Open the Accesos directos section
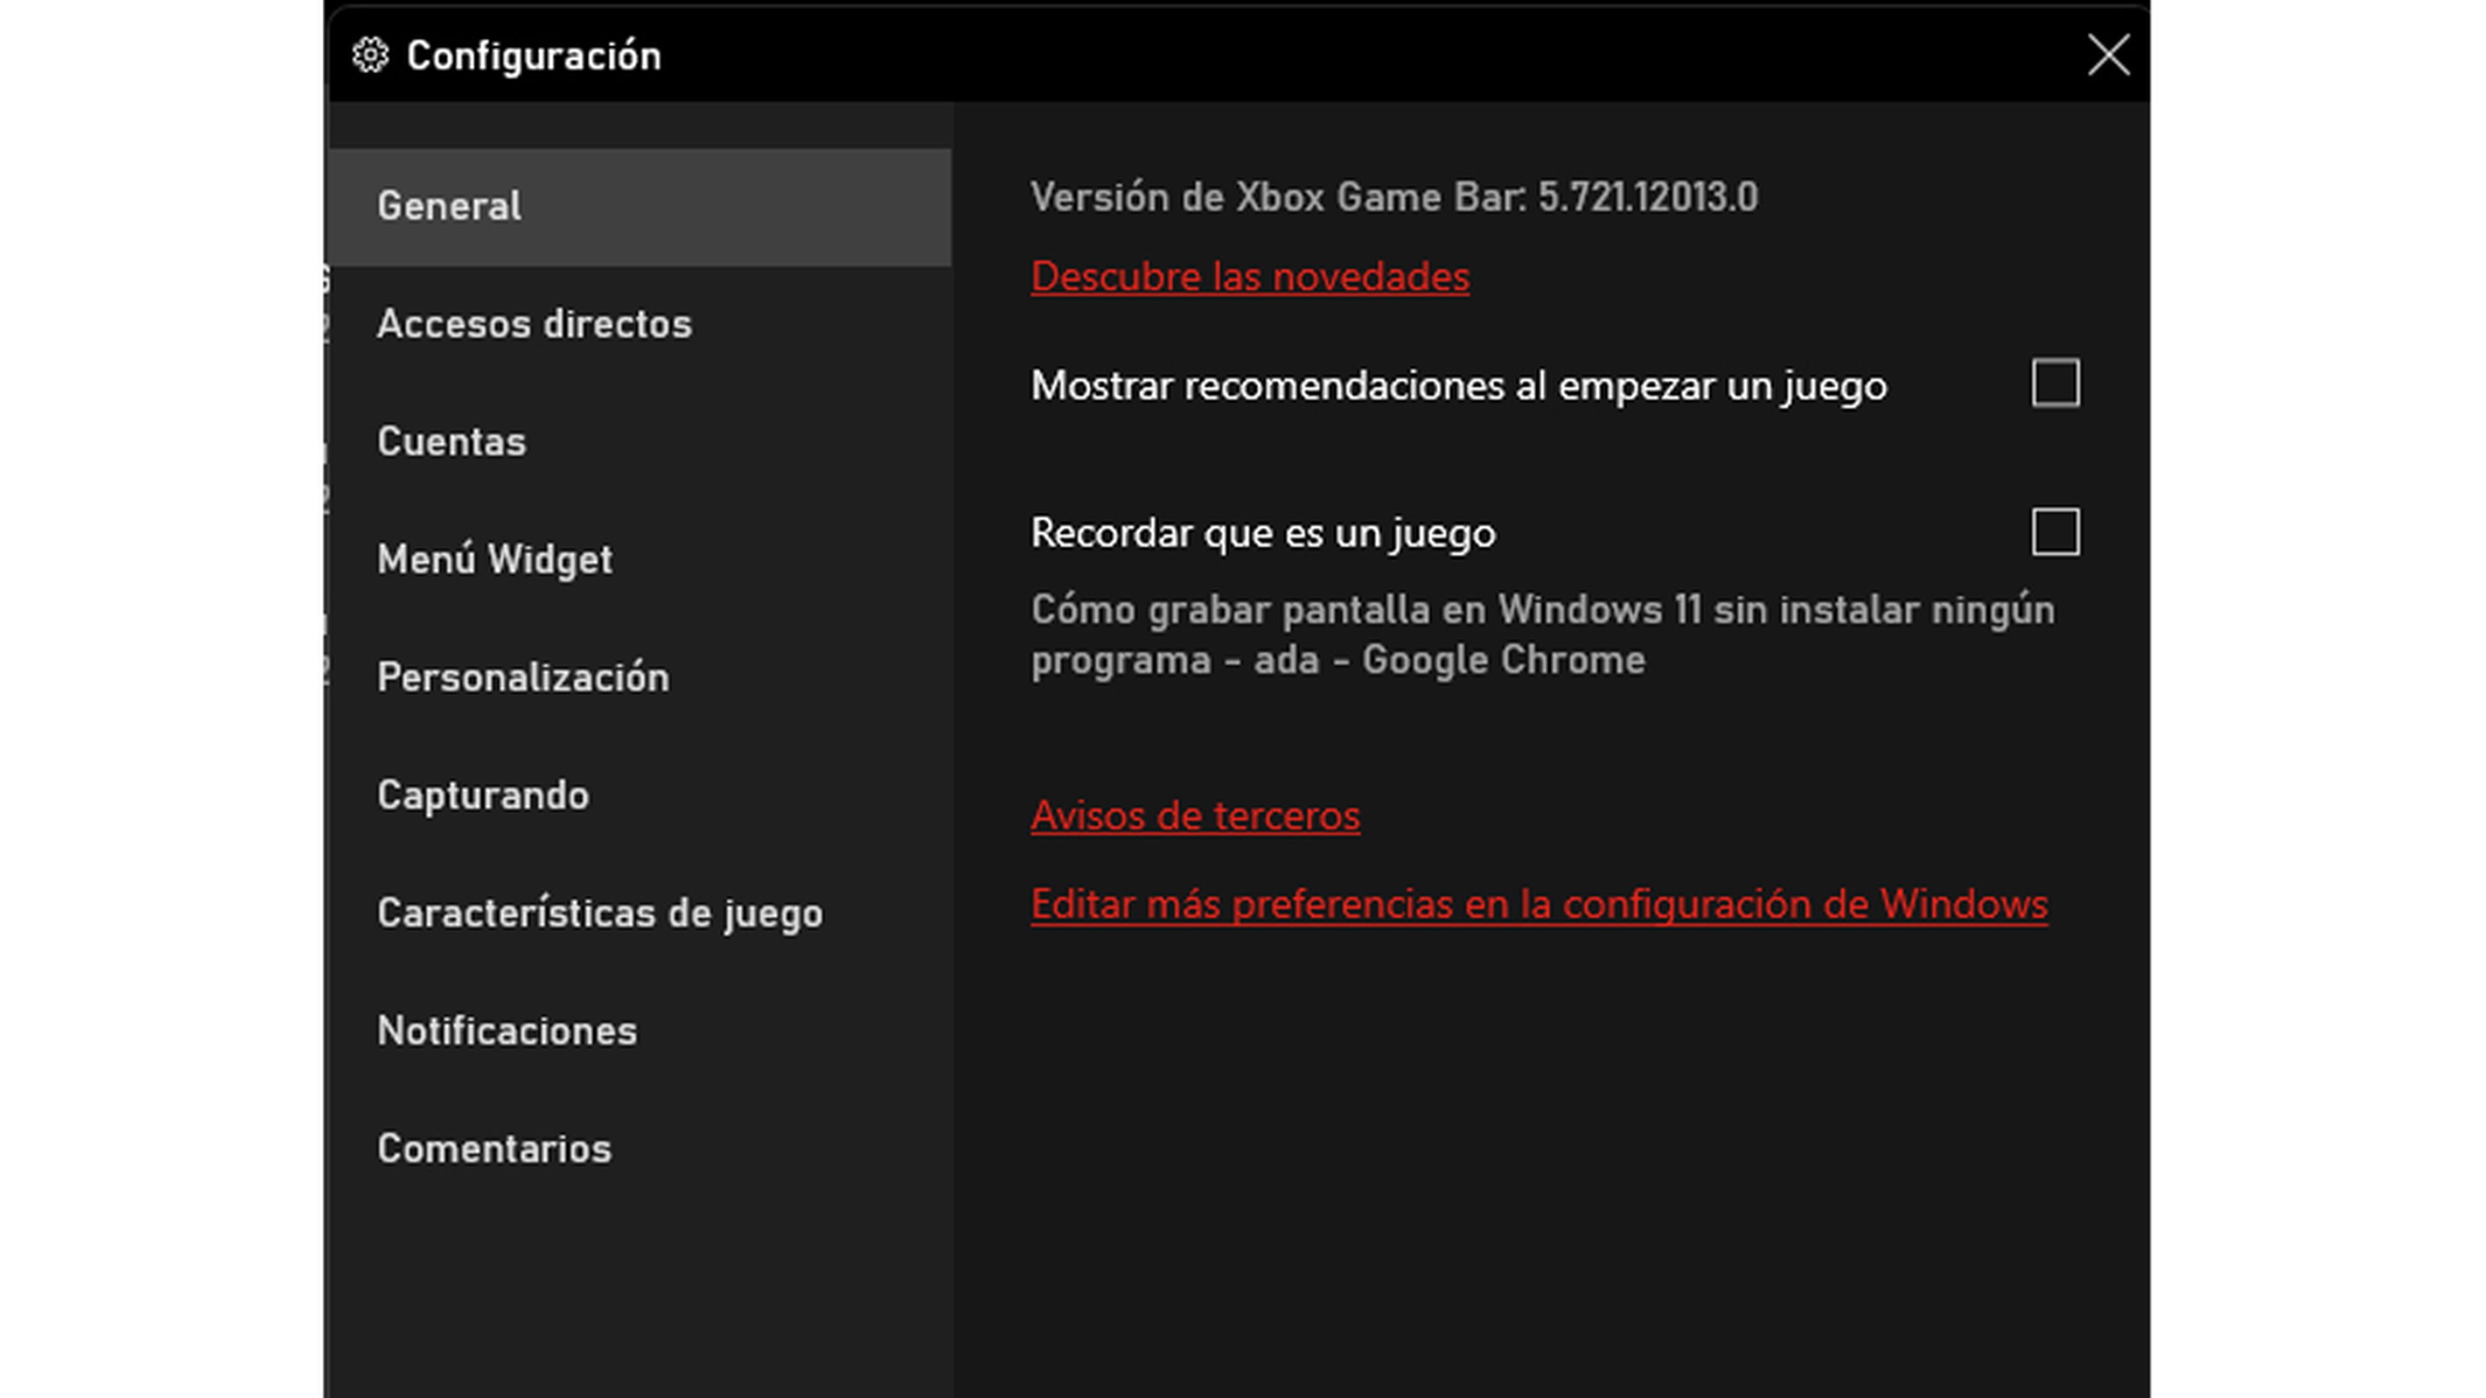2486x1398 pixels. 639,324
